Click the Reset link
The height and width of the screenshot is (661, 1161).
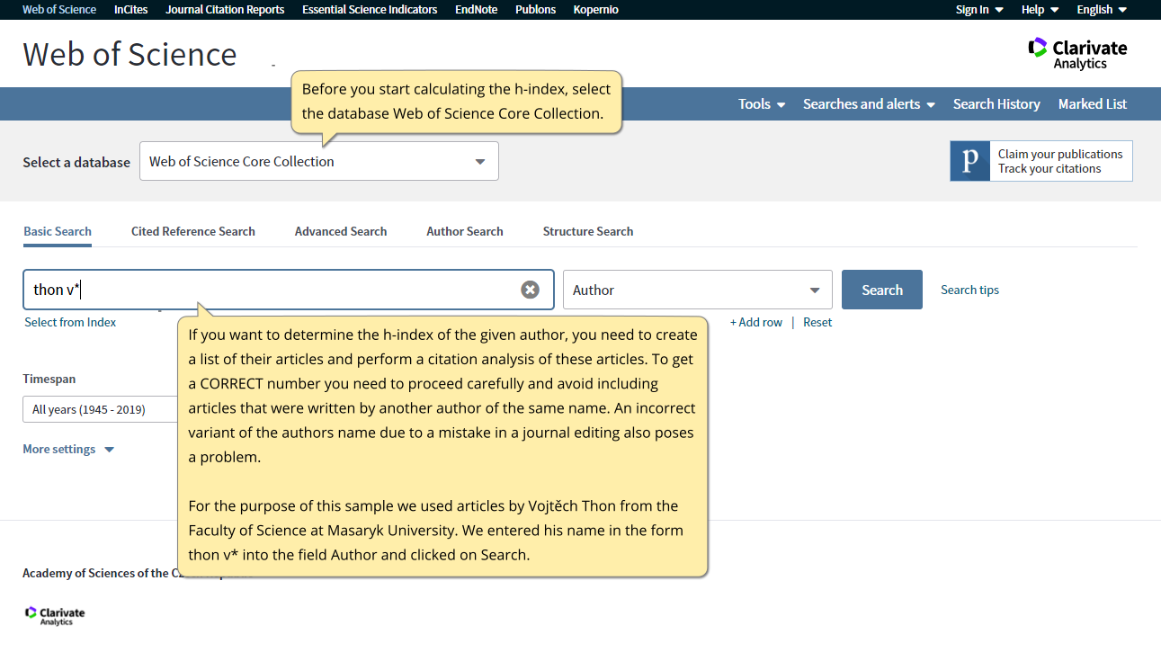point(817,322)
